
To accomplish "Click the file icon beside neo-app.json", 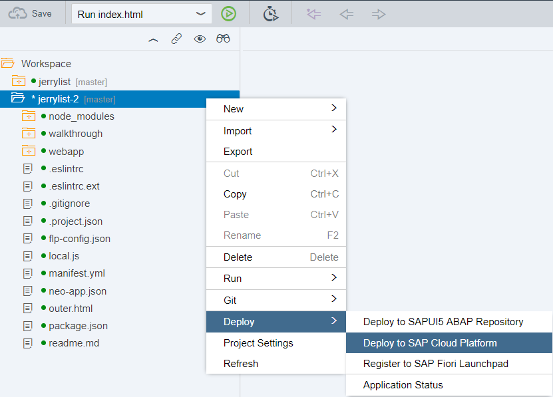I will [x=27, y=291].
